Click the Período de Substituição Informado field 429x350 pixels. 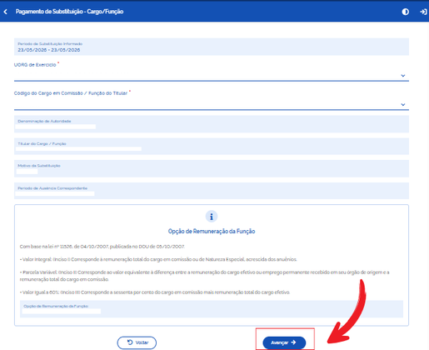(212, 47)
